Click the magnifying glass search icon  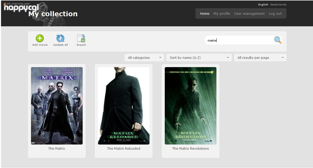(x=278, y=40)
